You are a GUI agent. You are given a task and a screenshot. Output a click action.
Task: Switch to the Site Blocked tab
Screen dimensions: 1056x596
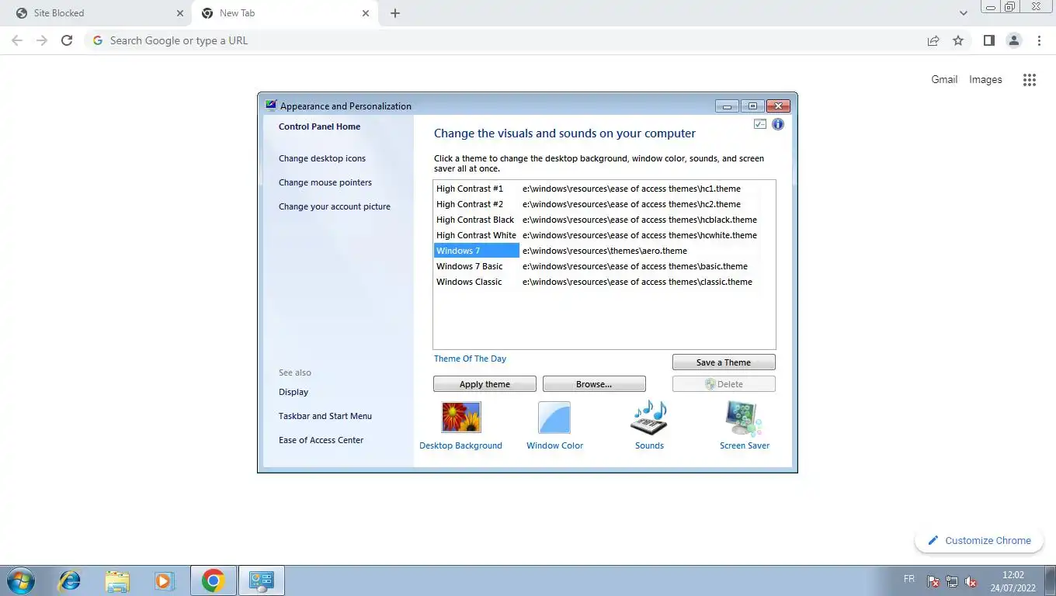[99, 13]
